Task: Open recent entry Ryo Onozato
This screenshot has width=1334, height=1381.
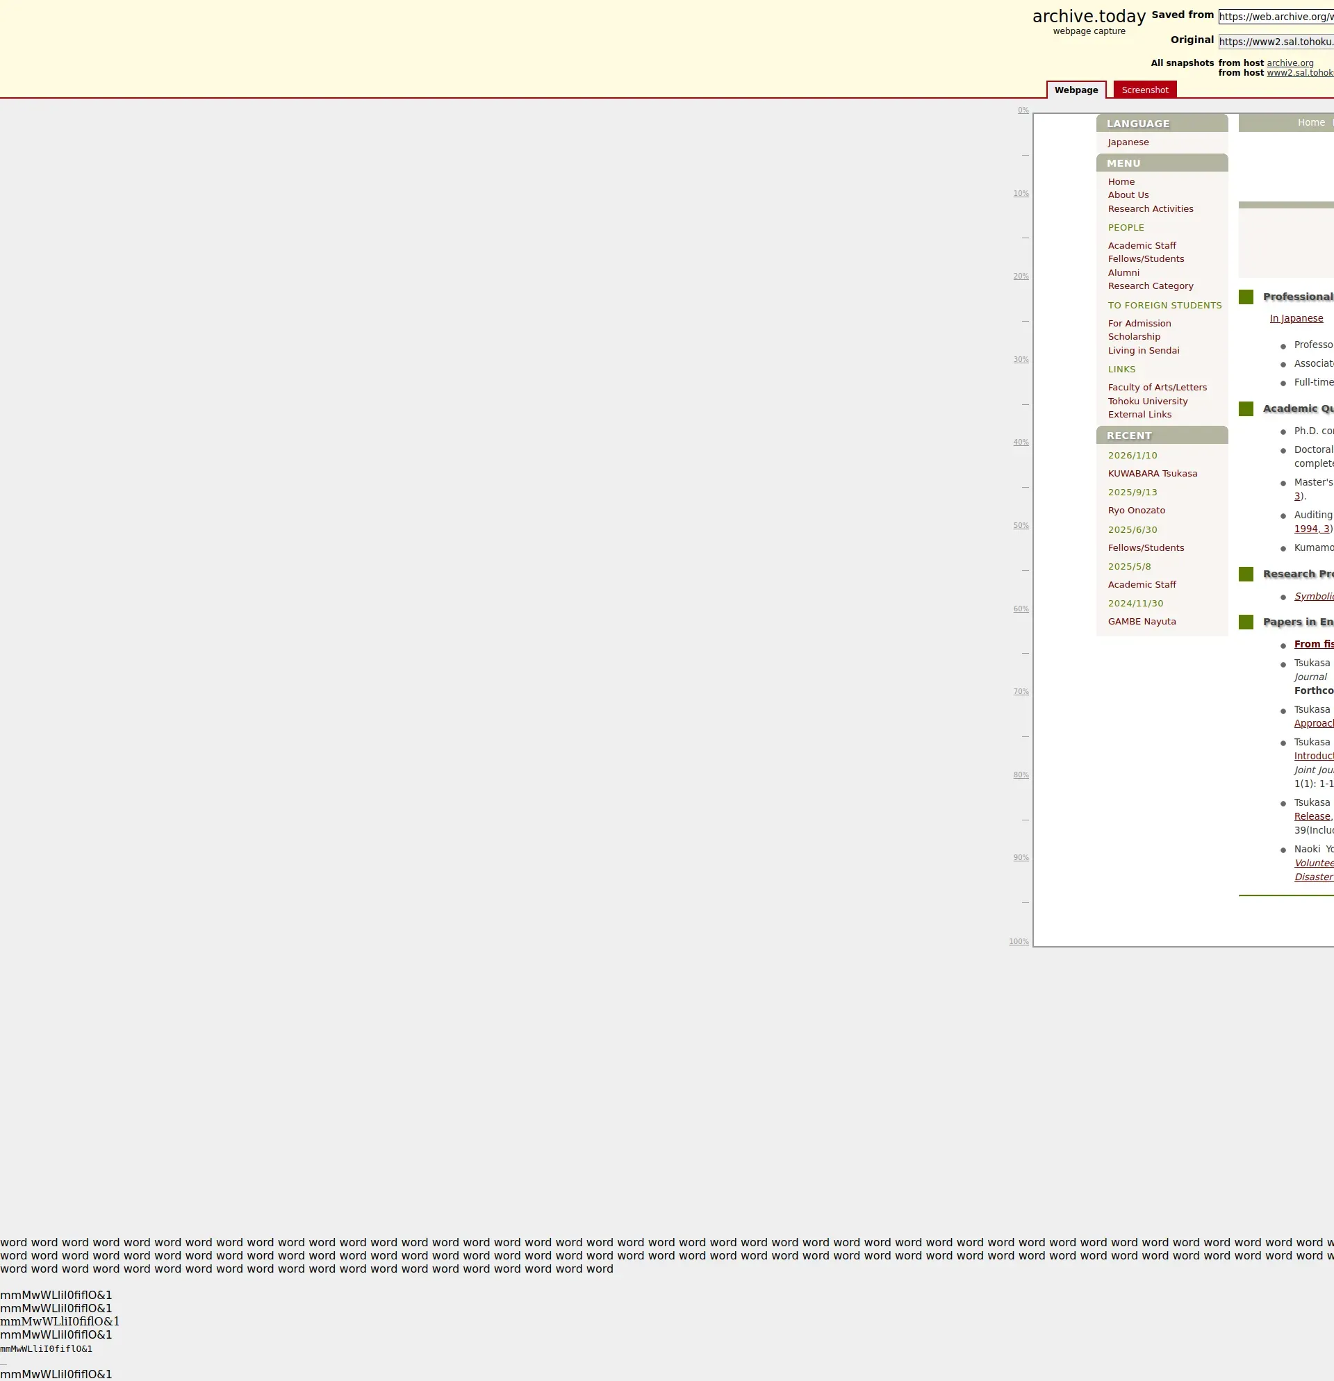Action: coord(1136,510)
